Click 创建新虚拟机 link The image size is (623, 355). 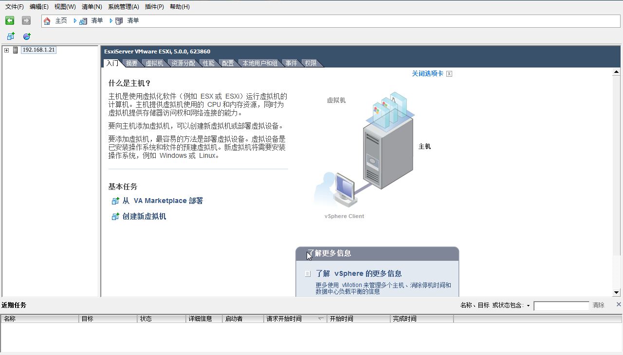(144, 217)
